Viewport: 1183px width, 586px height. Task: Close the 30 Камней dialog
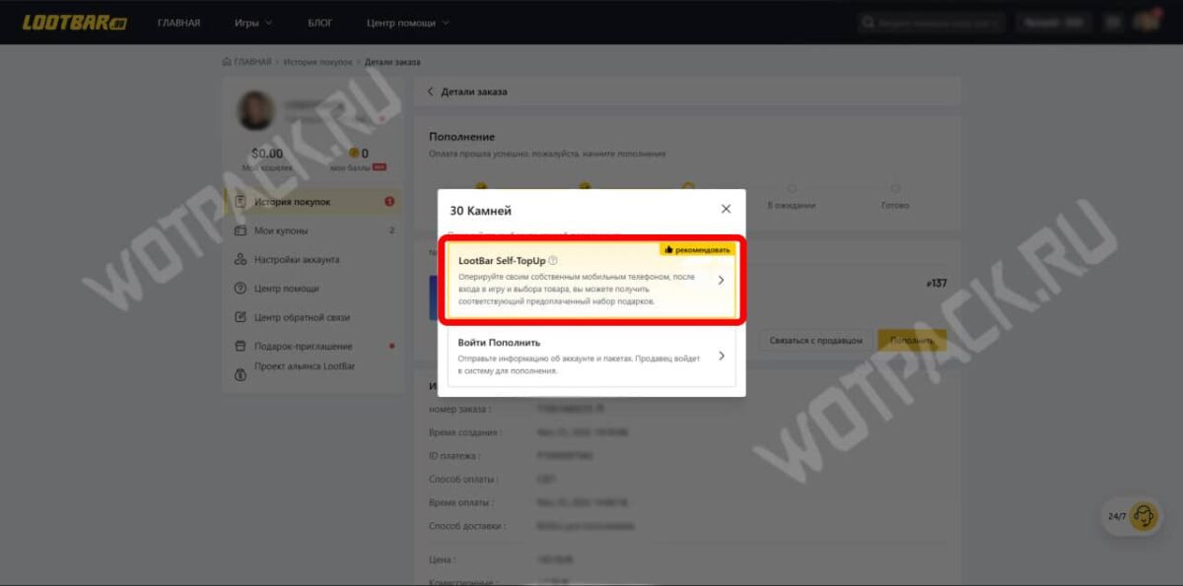[x=726, y=209]
